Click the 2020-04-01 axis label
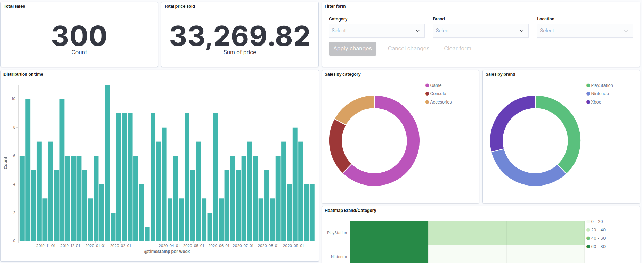Viewport: 642px width, 263px height. (169, 246)
